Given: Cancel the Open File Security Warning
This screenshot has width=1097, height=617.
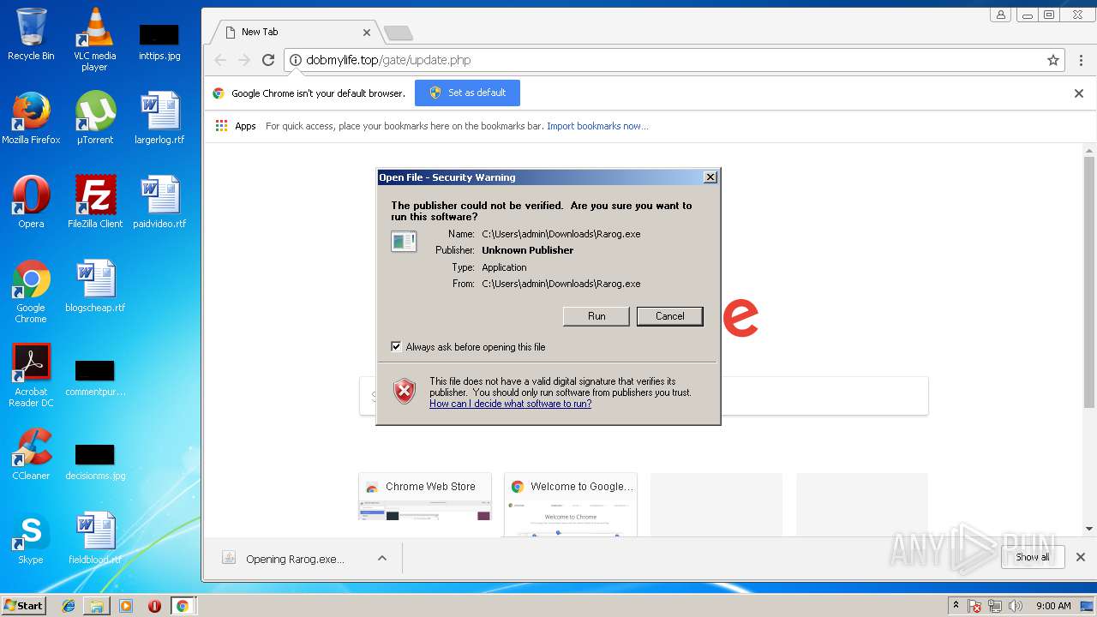Looking at the screenshot, I should pos(670,316).
